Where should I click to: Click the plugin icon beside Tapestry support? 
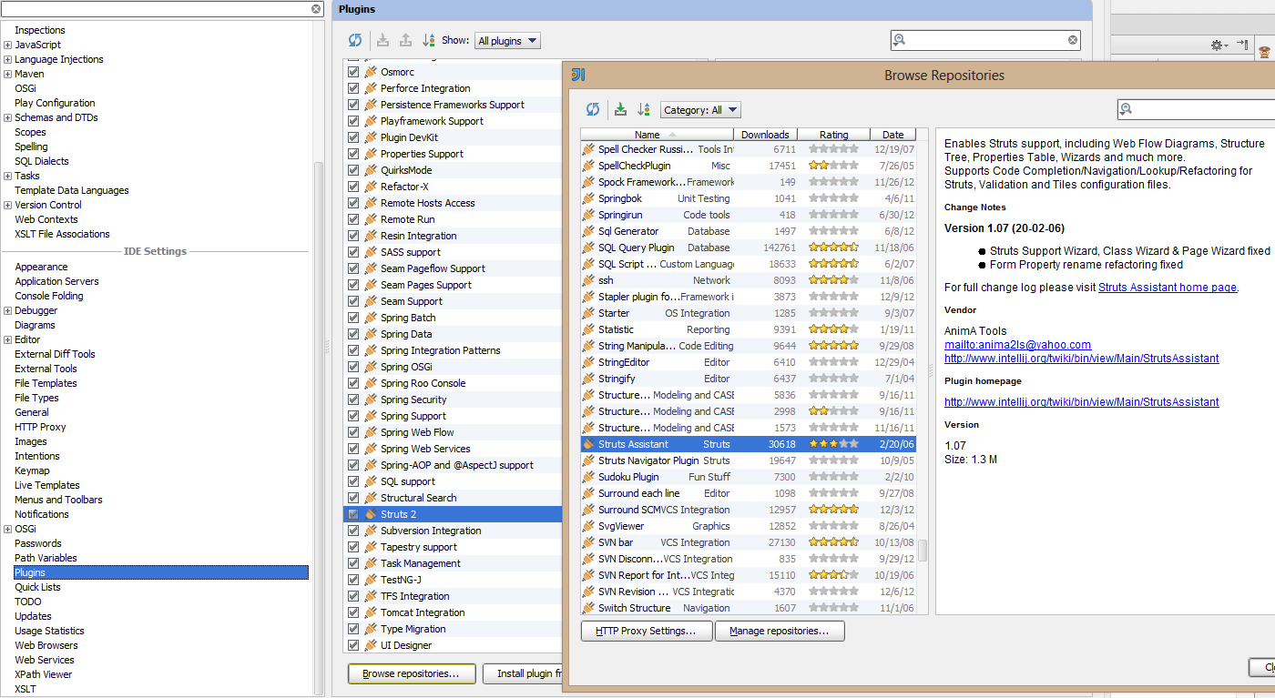[x=371, y=547]
